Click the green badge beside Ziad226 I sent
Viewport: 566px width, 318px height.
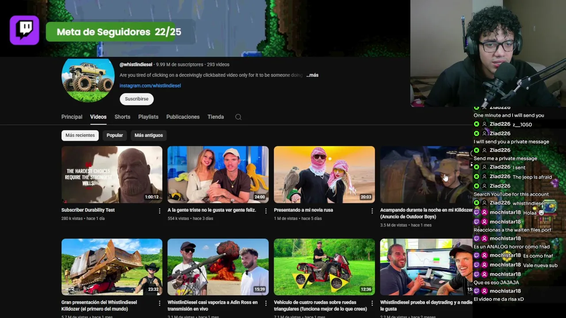click(476, 167)
